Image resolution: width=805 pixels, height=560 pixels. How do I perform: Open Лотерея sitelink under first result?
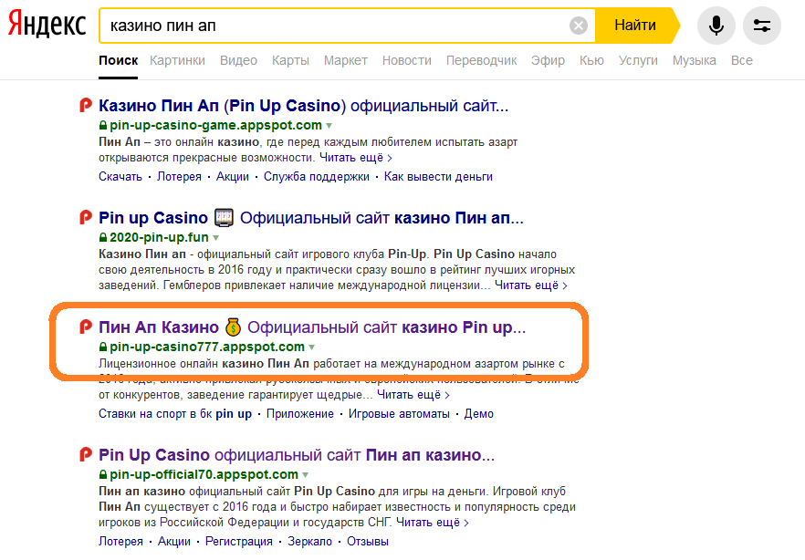click(179, 177)
